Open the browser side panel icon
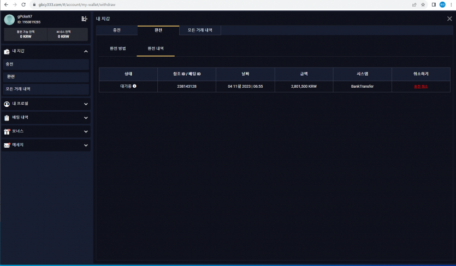This screenshot has width=456, height=266. (433, 5)
